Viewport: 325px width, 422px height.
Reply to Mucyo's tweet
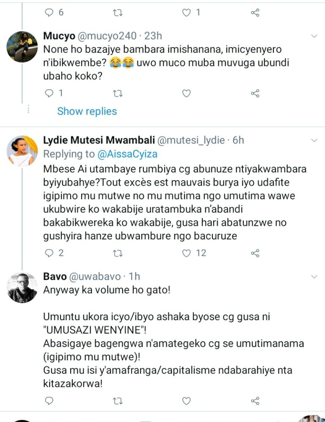[x=50, y=93]
